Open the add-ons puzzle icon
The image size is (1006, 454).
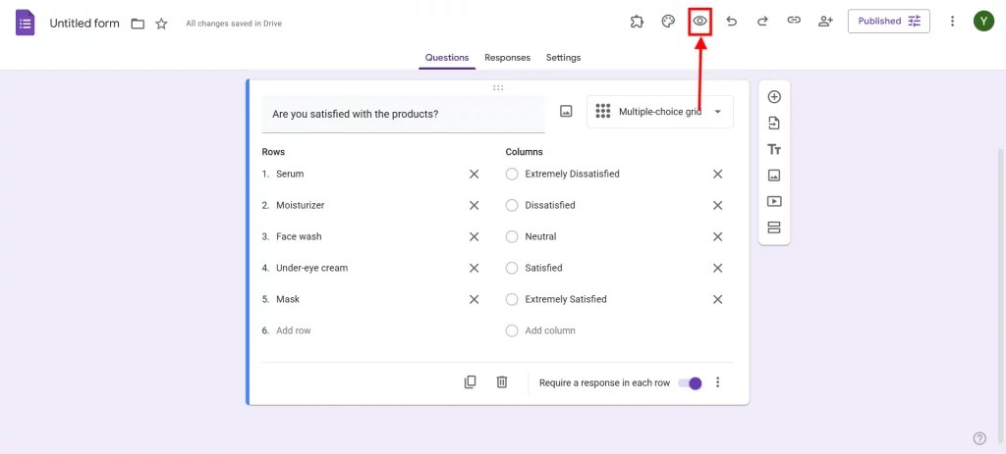(637, 22)
